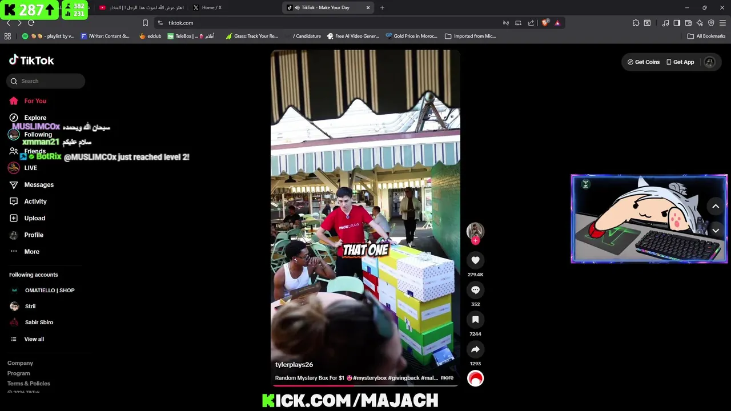
Task: Open All Bookmarks folder
Action: pyautogui.click(x=706, y=36)
